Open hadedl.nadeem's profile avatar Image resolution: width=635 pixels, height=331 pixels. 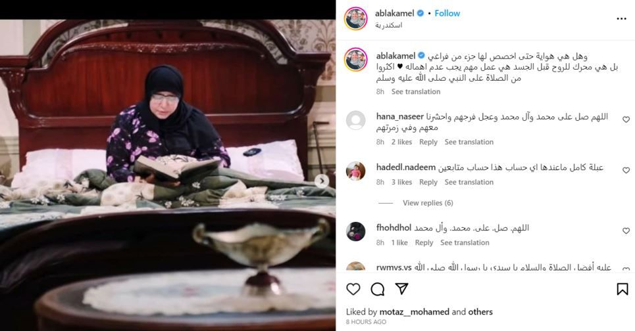[x=355, y=171]
